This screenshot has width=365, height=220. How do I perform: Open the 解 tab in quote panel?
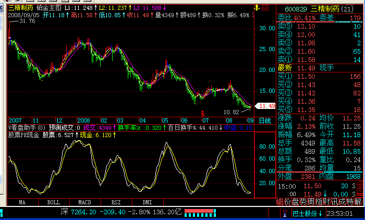pos(359,202)
